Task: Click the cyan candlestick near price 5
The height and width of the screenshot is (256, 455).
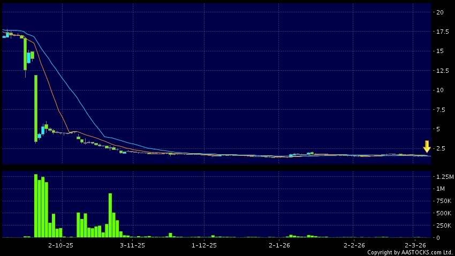Action: (x=43, y=130)
